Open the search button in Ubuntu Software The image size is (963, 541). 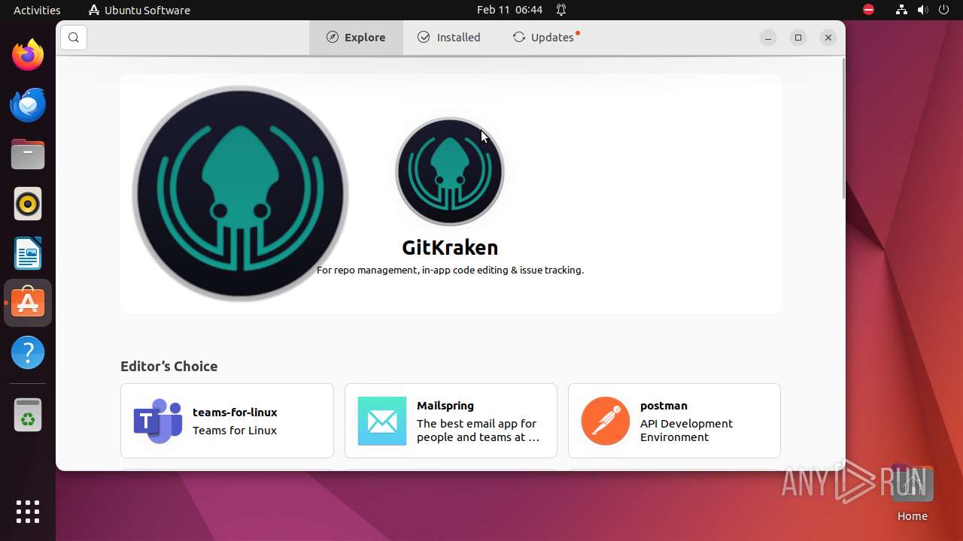tap(74, 38)
